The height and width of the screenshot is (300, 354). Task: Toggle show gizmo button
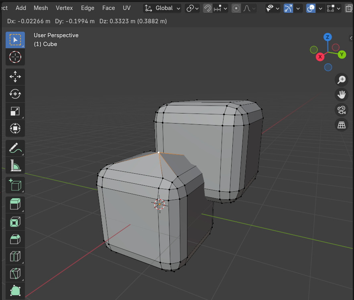point(288,8)
